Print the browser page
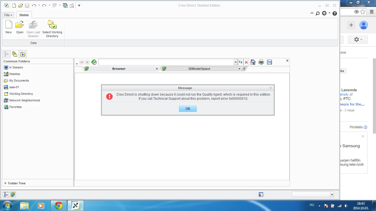This screenshot has width=376, height=211. tap(261, 62)
